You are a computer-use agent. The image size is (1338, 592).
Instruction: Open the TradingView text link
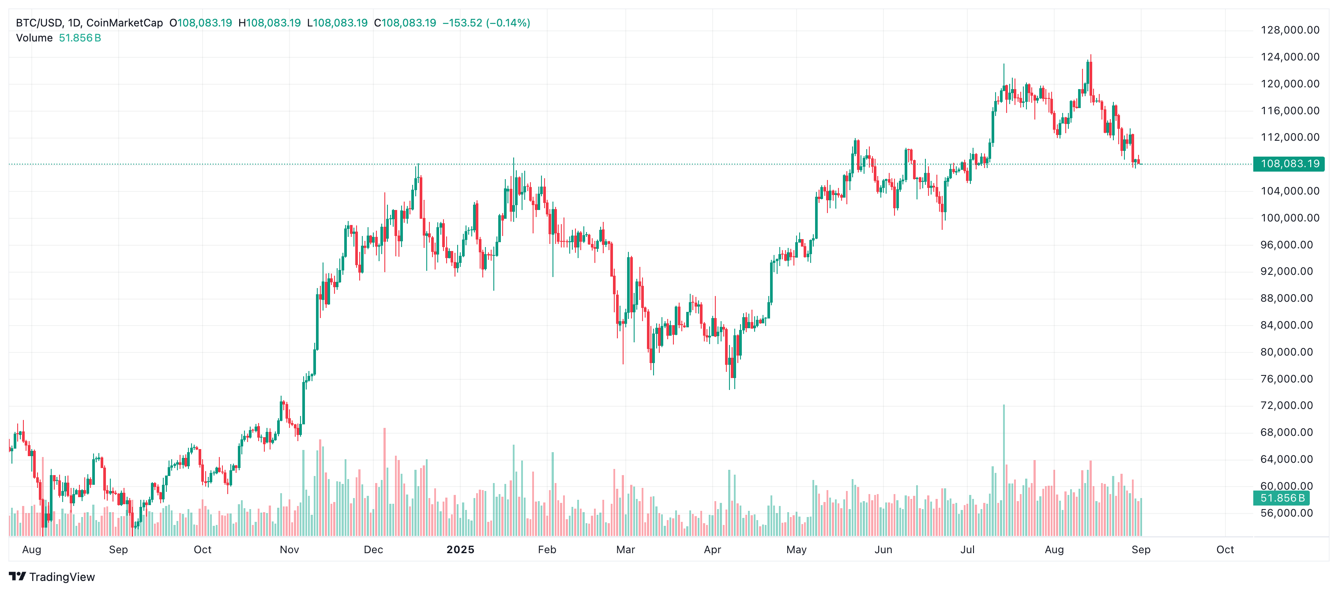coord(62,577)
